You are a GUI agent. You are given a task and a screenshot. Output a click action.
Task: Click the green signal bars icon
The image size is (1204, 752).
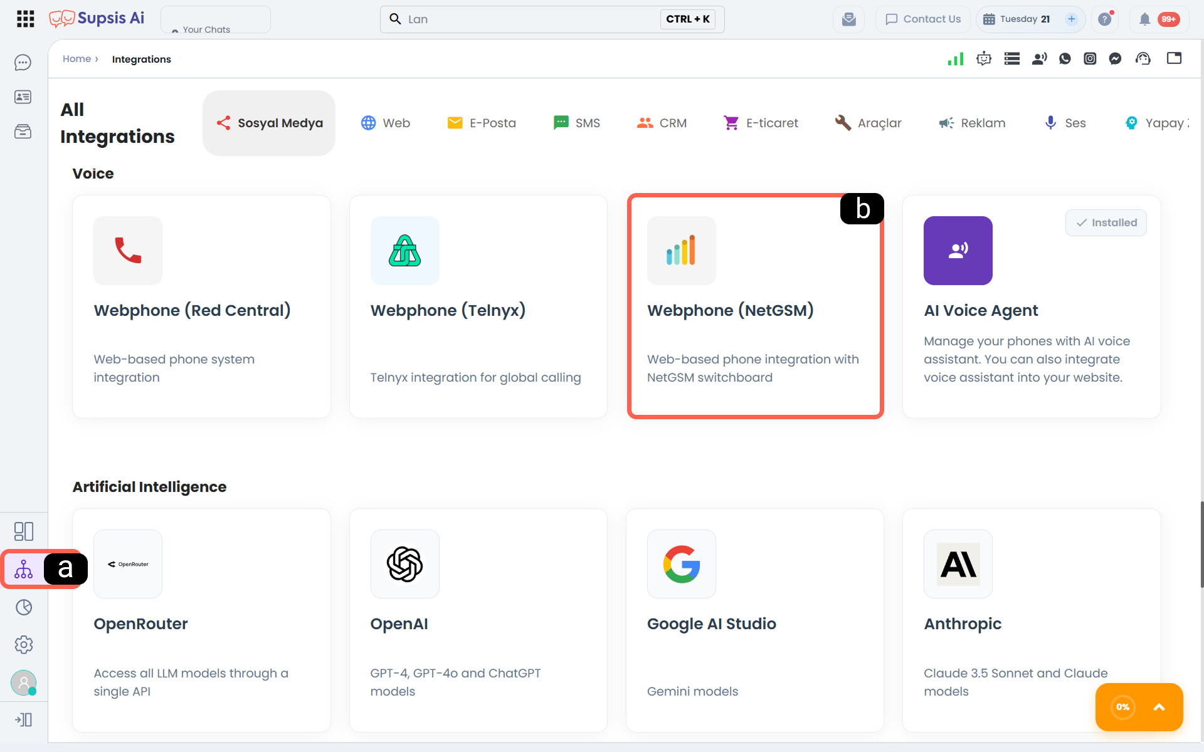[956, 59]
